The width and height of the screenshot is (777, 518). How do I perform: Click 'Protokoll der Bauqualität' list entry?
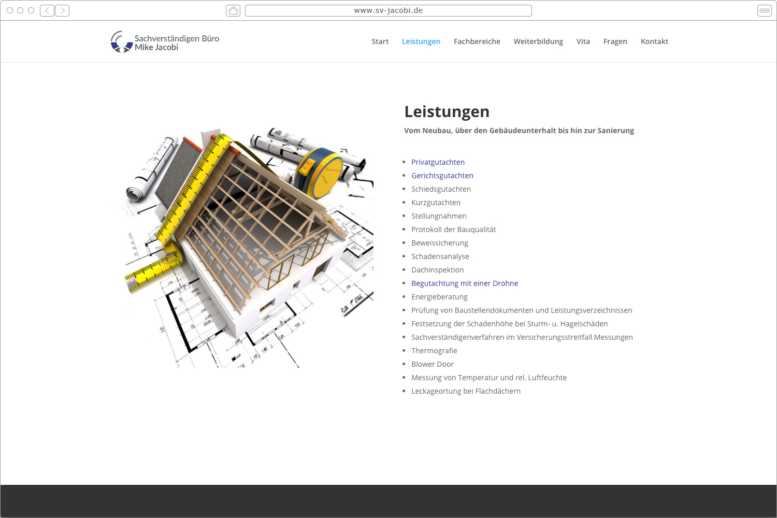click(453, 229)
